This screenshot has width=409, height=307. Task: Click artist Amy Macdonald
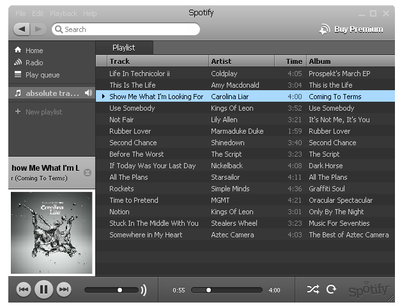(x=235, y=85)
